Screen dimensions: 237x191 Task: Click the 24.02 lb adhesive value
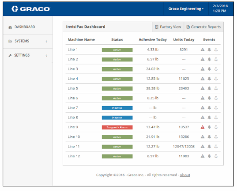(x=153, y=69)
